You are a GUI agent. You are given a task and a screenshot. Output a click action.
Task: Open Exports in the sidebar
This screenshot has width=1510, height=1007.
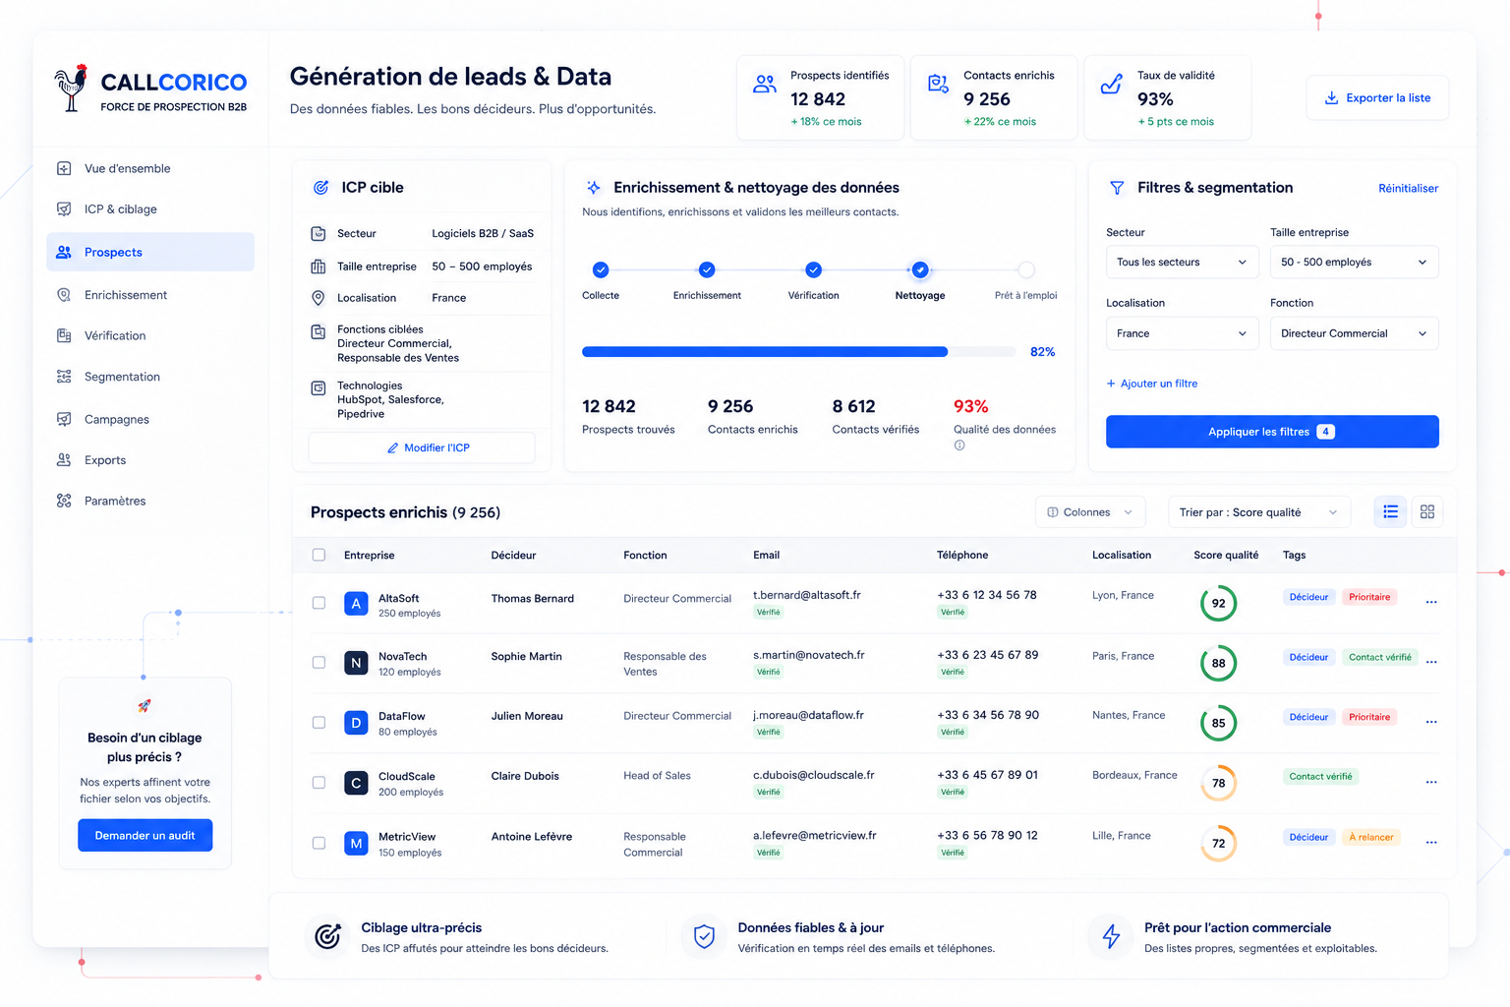click(x=150, y=460)
